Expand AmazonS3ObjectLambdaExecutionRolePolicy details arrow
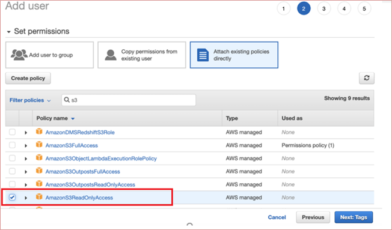Image resolution: width=392 pixels, height=230 pixels. point(26,159)
